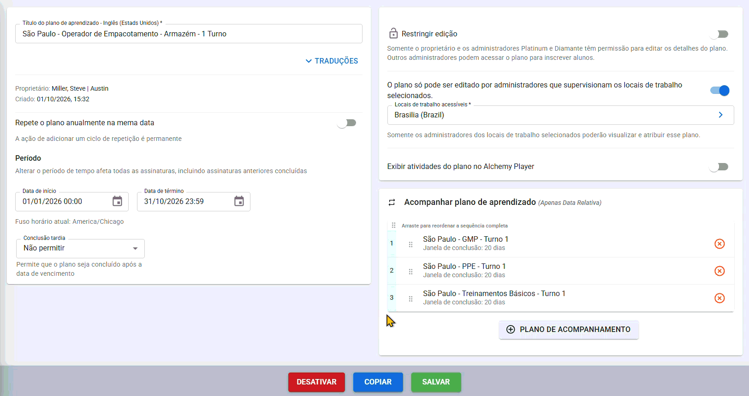Remove São Paulo - Treinamentos Básicos - Turno 1

coord(719,298)
